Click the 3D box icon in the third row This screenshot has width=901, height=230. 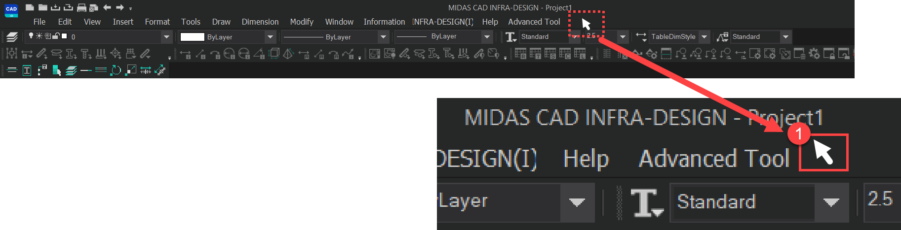pyautogui.click(x=274, y=53)
